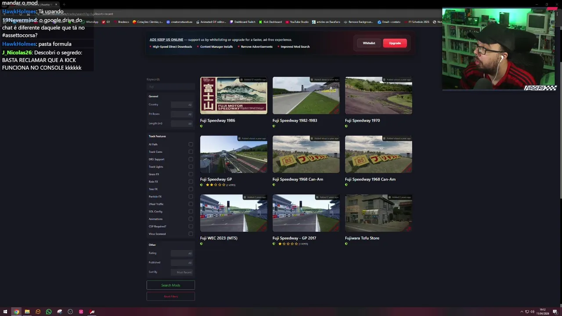The height and width of the screenshot is (316, 562).
Task: Open the Fujiwara Tofu Store title link
Action: coord(362,238)
